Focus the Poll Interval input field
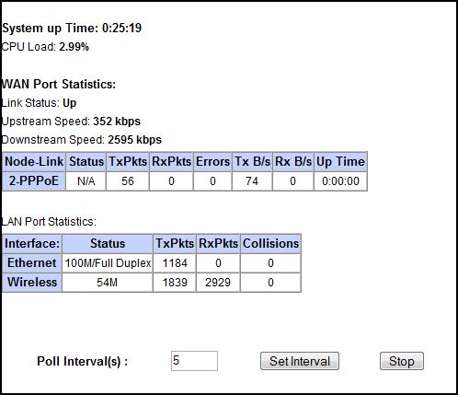This screenshot has width=458, height=395. point(194,361)
